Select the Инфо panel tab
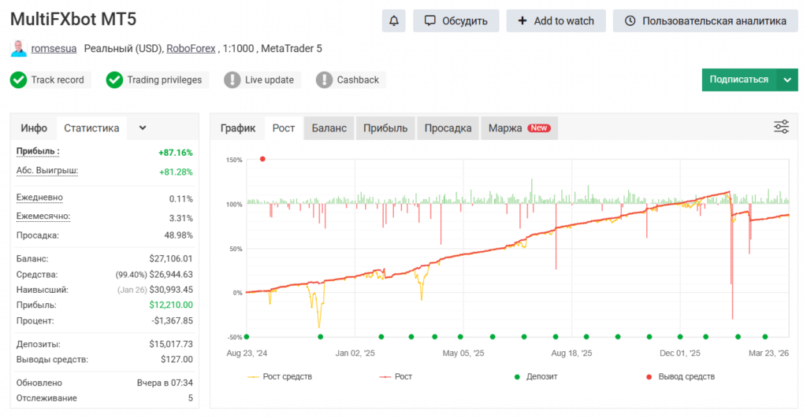807x418 pixels. pyautogui.click(x=34, y=128)
